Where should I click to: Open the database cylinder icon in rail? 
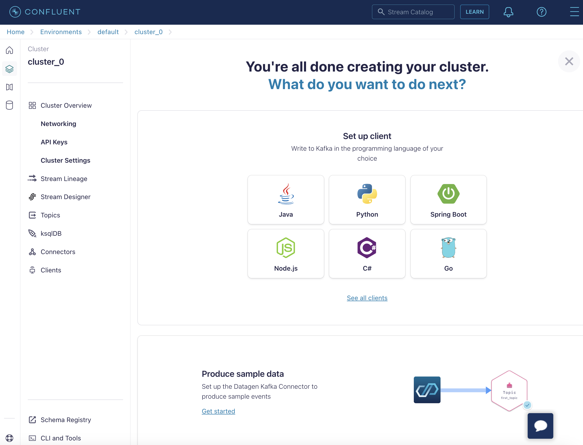coord(9,105)
